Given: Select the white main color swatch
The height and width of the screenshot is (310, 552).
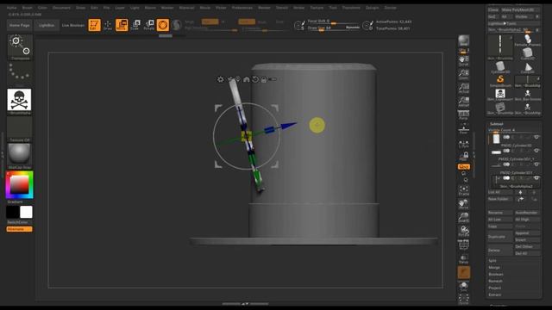Looking at the screenshot, I should (x=26, y=213).
